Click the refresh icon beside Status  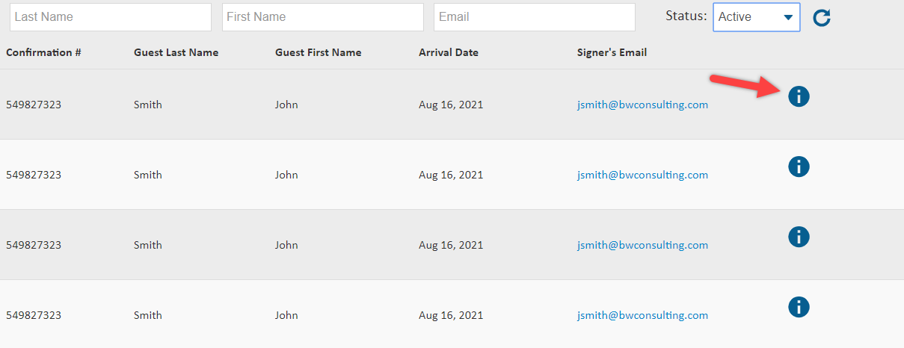(x=822, y=18)
